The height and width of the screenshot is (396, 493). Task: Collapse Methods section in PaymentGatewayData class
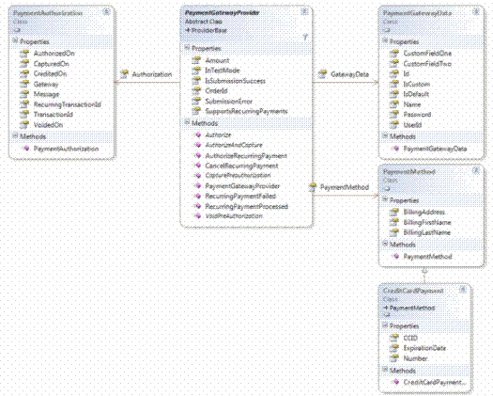385,135
